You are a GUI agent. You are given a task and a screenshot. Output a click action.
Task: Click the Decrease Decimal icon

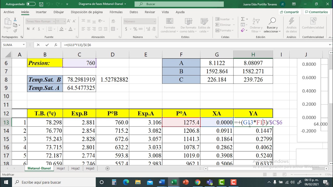153,29
